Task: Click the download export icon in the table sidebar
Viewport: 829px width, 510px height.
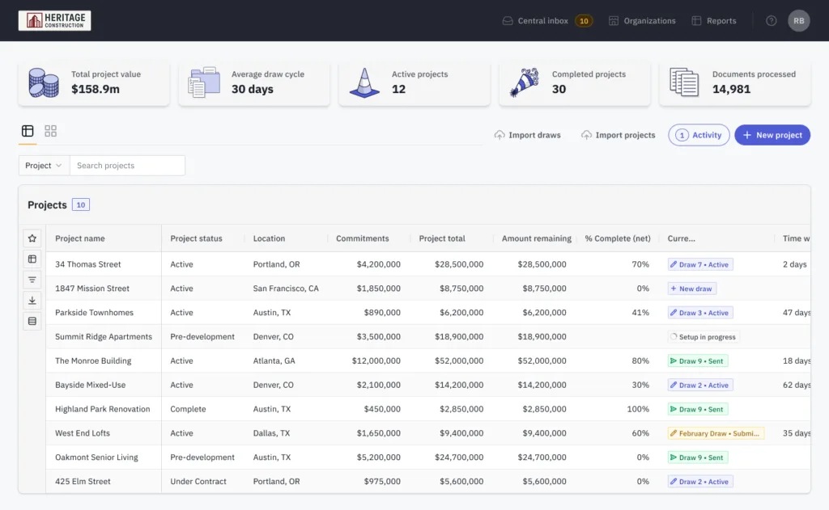Action: [32, 301]
